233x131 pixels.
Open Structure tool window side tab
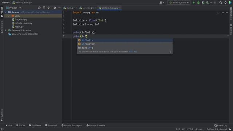pyautogui.click(x=2, y=27)
